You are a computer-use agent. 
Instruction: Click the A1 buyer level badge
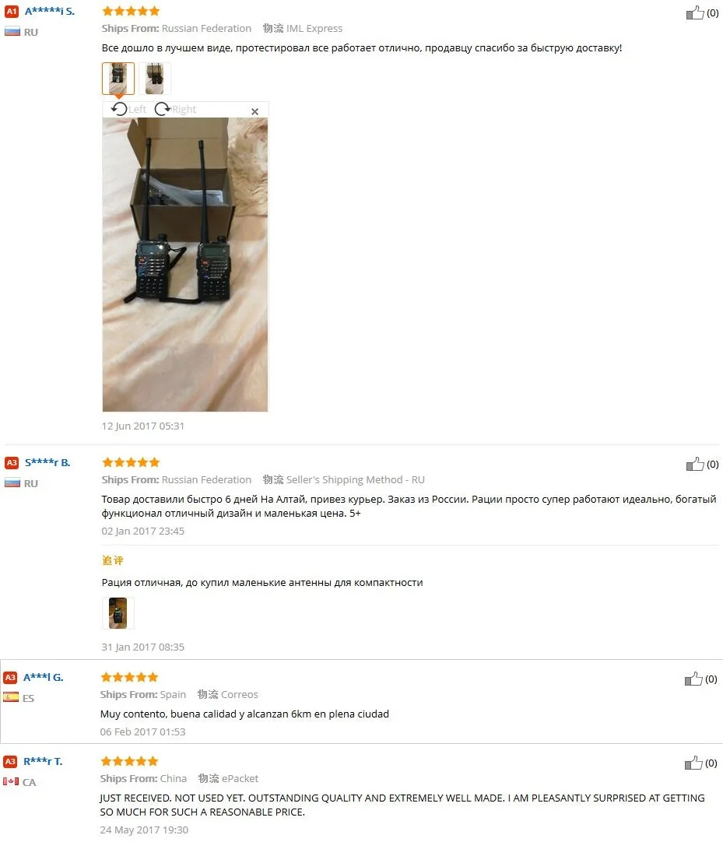coord(12,12)
